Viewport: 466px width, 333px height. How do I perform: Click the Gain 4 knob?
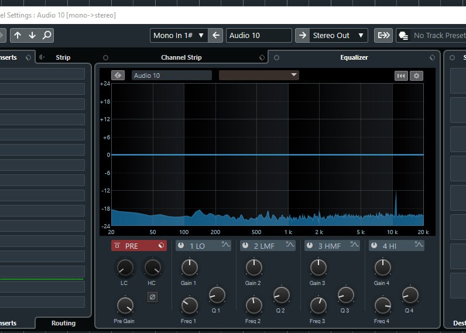(383, 267)
